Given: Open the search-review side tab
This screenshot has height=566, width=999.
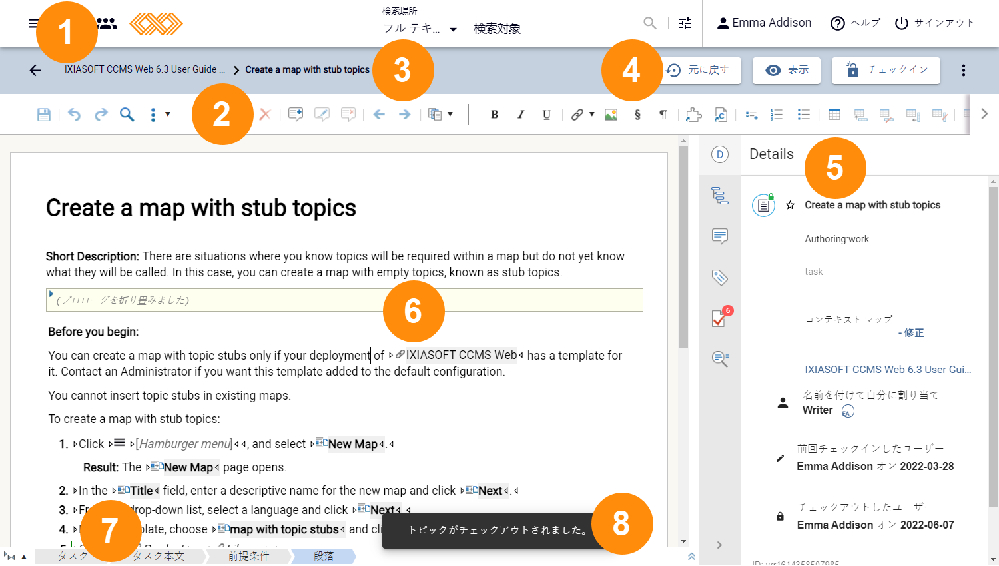Looking at the screenshot, I should tap(720, 359).
